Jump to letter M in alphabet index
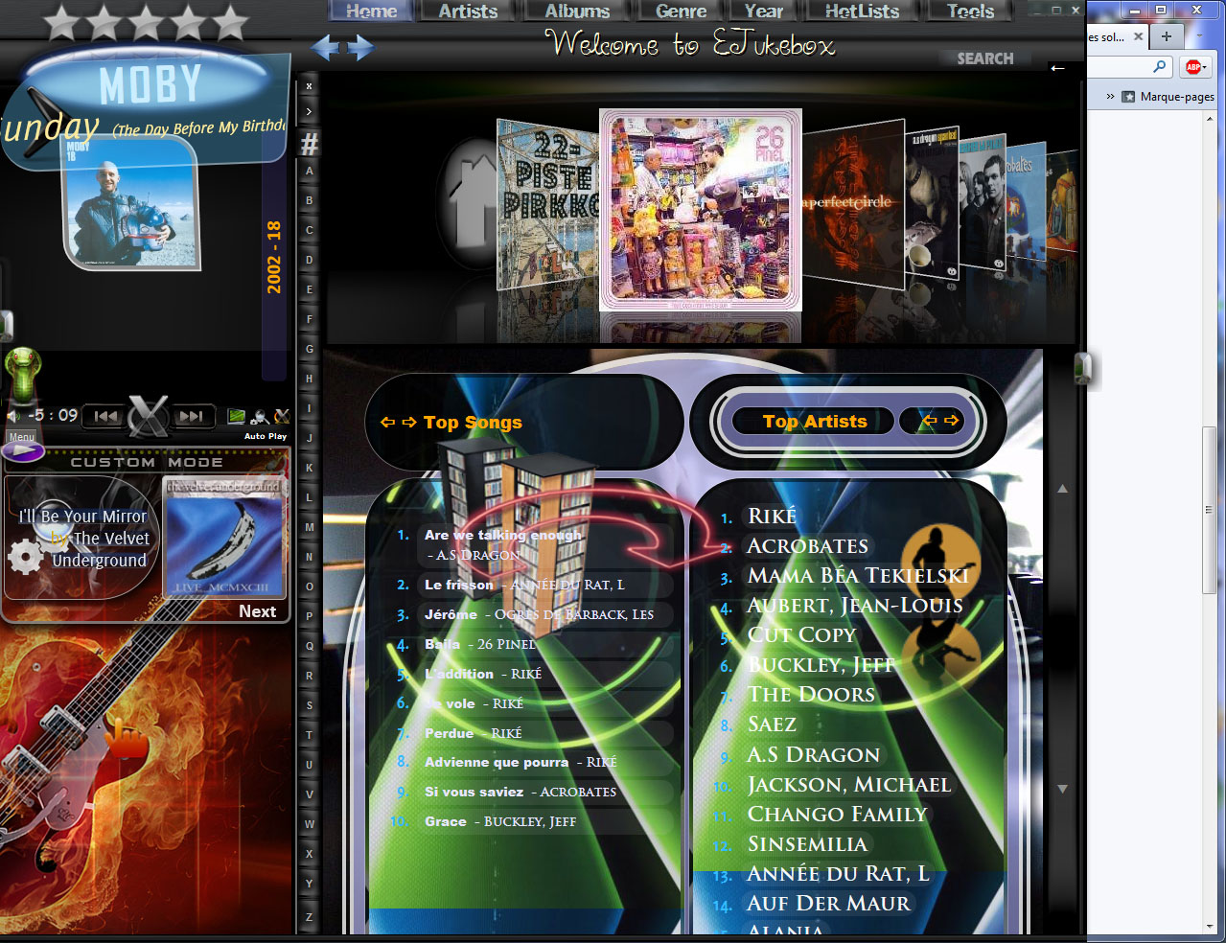The height and width of the screenshot is (943, 1226). click(x=309, y=527)
